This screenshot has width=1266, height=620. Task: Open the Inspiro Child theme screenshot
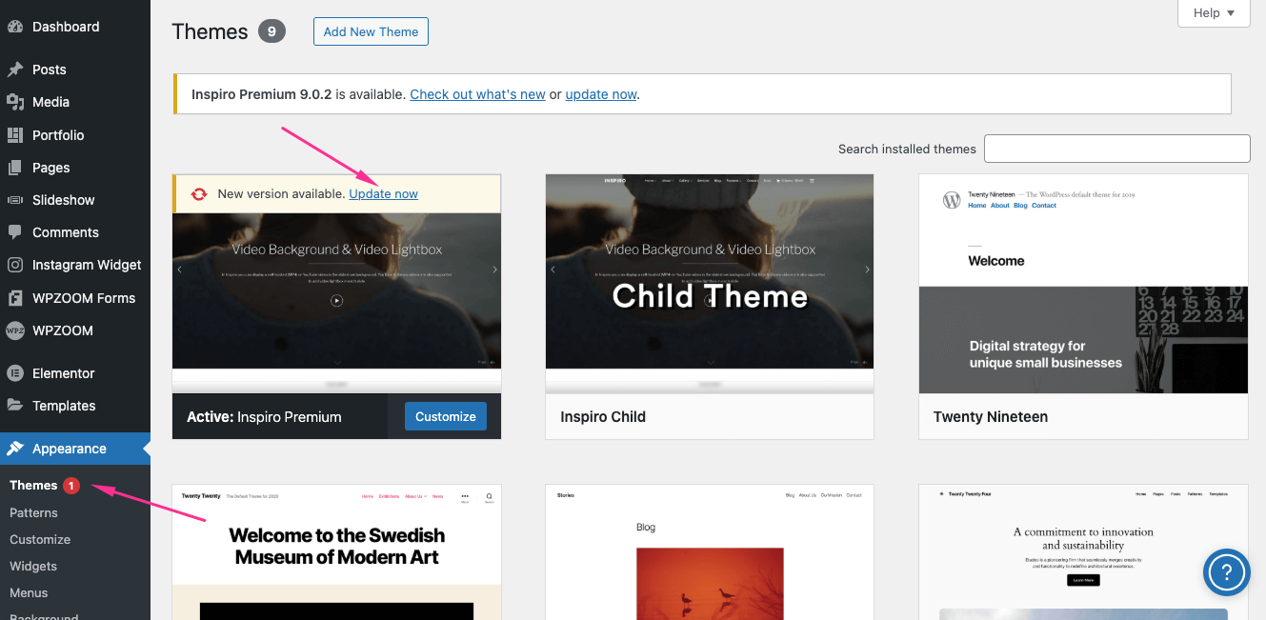coord(710,284)
